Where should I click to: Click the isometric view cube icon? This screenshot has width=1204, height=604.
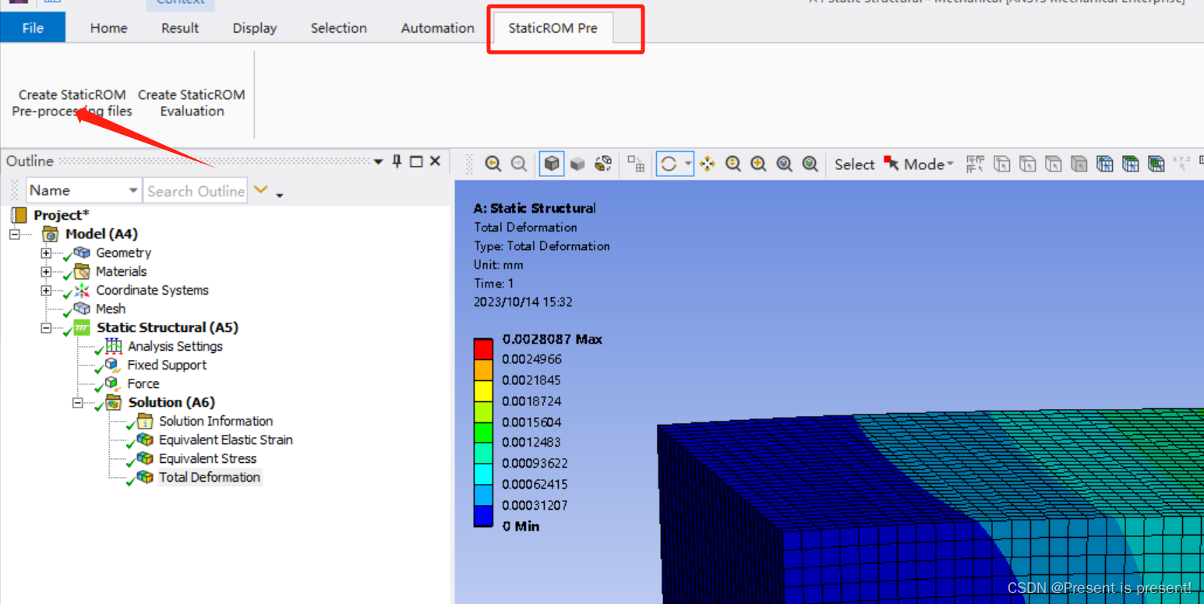click(x=552, y=164)
